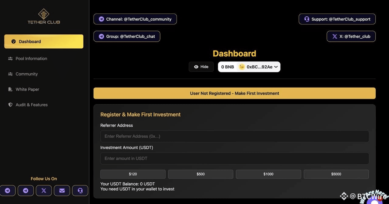Click 'Your USDT Balance: 0 USDT' text
This screenshot has width=389, height=204.
point(128,184)
